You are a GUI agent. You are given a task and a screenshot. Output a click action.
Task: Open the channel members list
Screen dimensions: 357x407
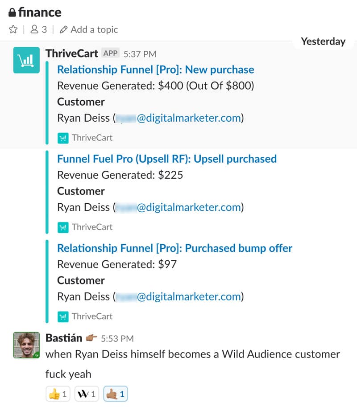pyautogui.click(x=38, y=30)
